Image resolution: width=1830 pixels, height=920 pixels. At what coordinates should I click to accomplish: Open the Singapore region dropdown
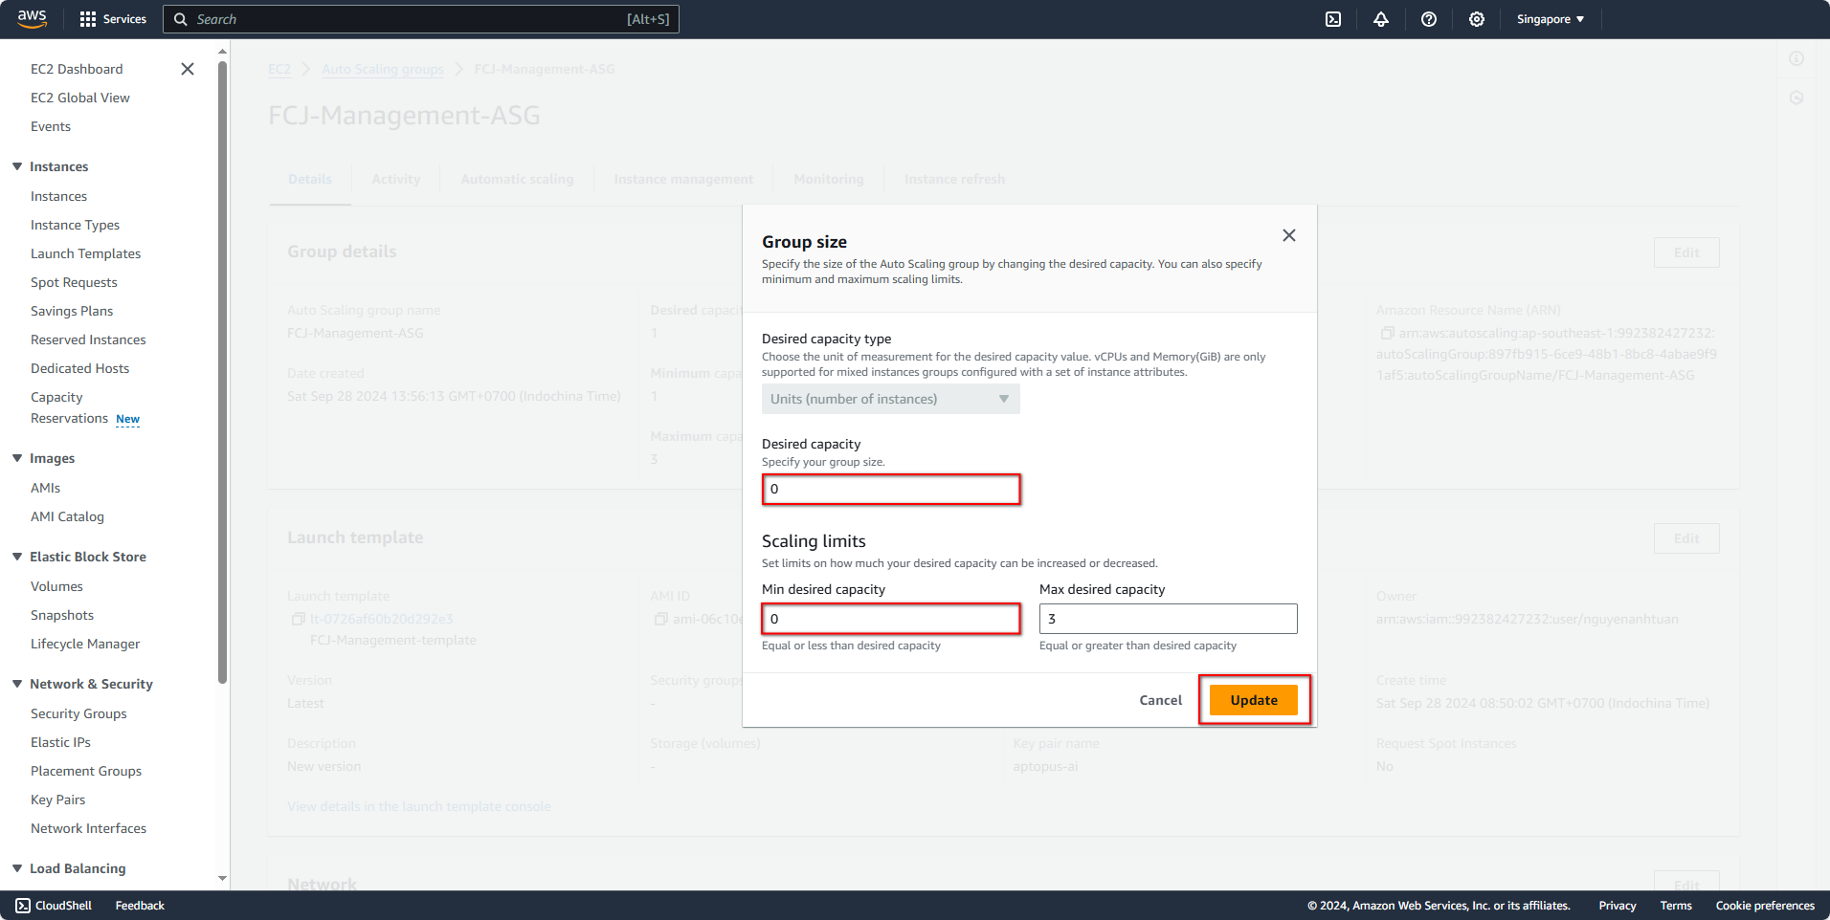click(x=1549, y=18)
